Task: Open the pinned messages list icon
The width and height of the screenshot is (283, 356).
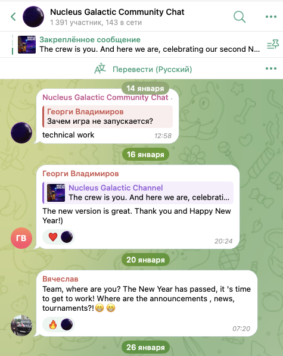Action: [273, 45]
